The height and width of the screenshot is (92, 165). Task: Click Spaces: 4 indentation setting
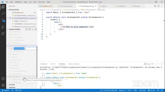(122, 90)
